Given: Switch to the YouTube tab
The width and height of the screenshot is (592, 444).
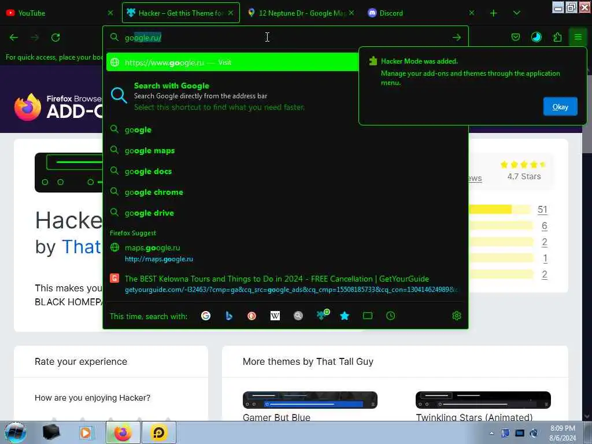Looking at the screenshot, I should 58,13.
